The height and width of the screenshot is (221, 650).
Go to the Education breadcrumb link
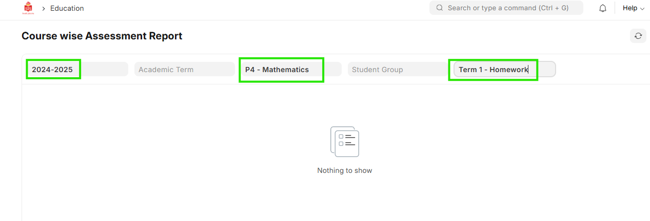[x=67, y=8]
